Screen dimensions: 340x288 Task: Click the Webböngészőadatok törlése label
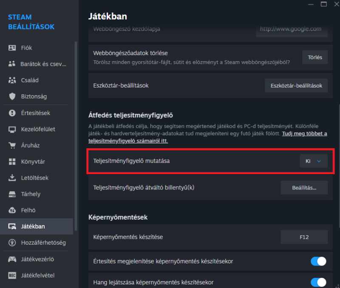click(x=130, y=53)
